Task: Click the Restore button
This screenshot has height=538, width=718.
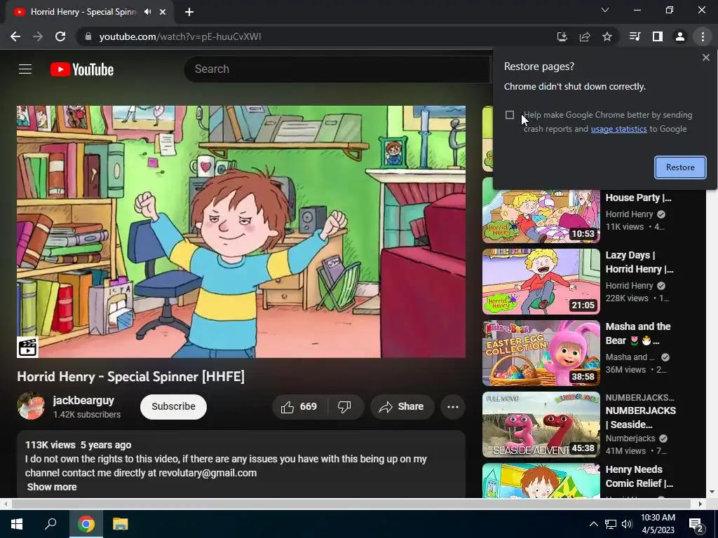Action: coord(680,167)
